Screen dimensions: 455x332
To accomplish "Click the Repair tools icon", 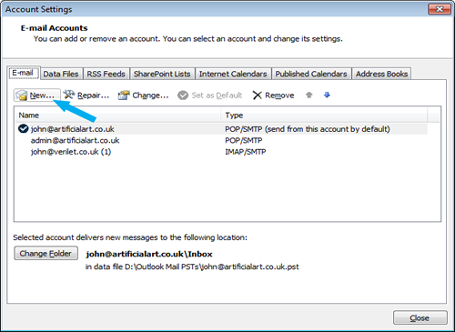I will [x=69, y=95].
